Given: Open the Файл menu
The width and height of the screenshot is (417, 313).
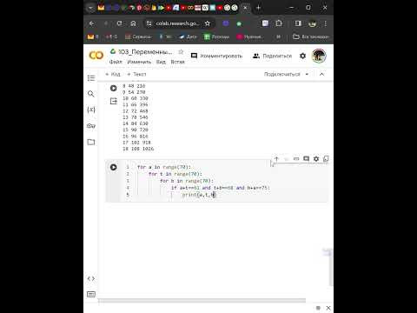Looking at the screenshot, I should [116, 62].
